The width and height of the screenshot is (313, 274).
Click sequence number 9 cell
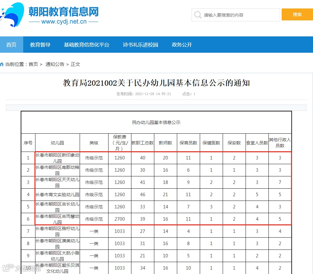28,256
